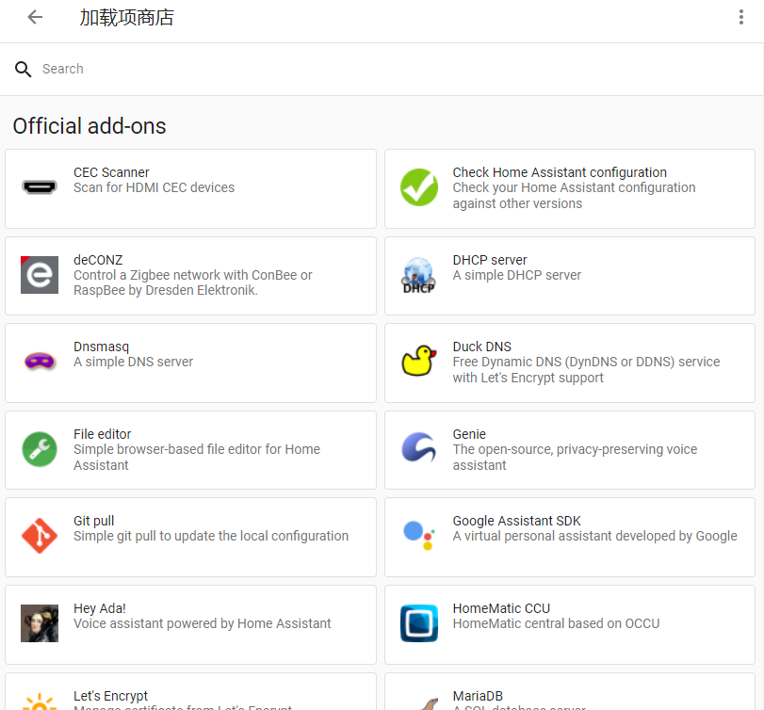The width and height of the screenshot is (764, 710).
Task: Click the File editor wrench icon
Action: point(40,449)
